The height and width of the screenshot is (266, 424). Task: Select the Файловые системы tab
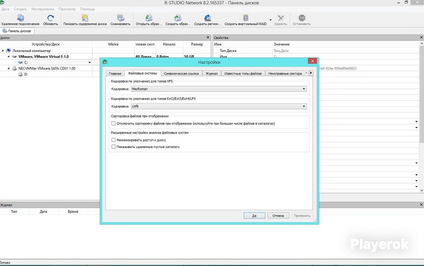pyautogui.click(x=143, y=73)
